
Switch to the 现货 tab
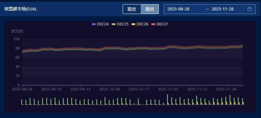[132, 9]
